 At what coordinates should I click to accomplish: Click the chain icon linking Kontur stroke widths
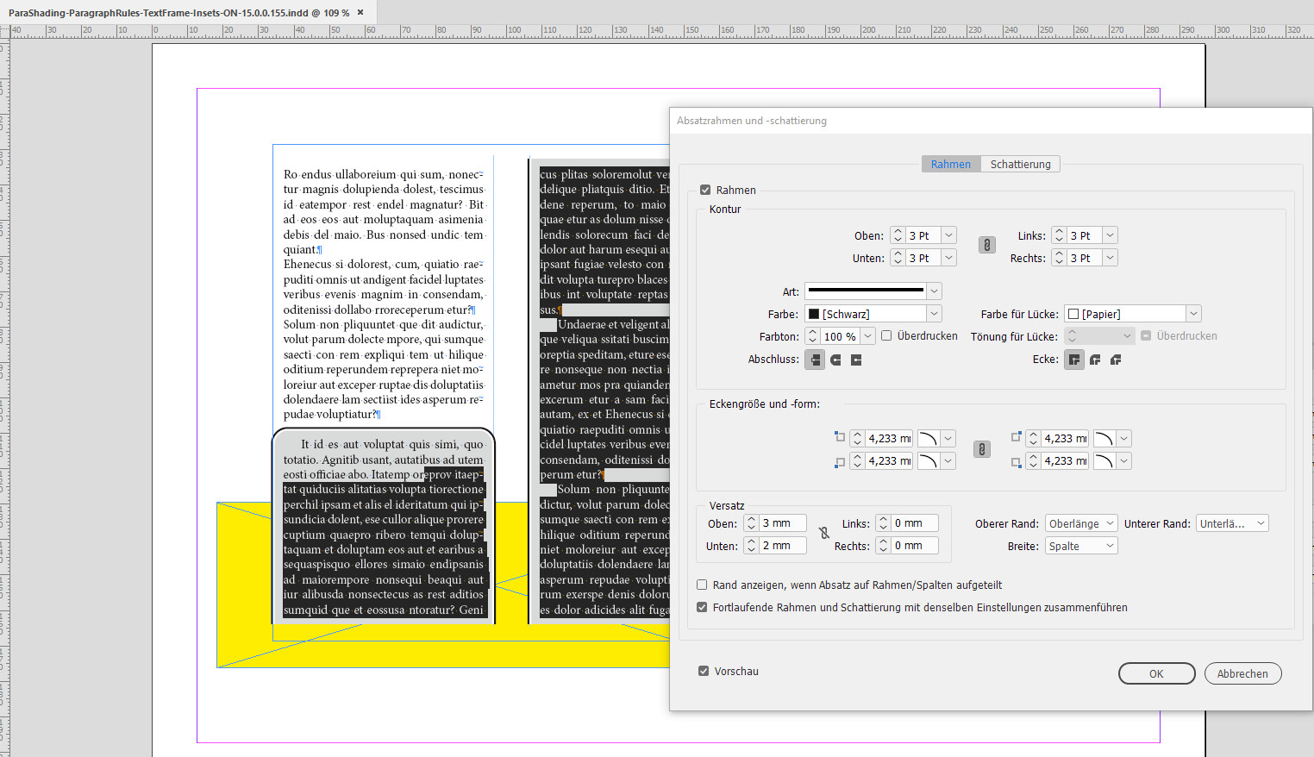coord(986,245)
